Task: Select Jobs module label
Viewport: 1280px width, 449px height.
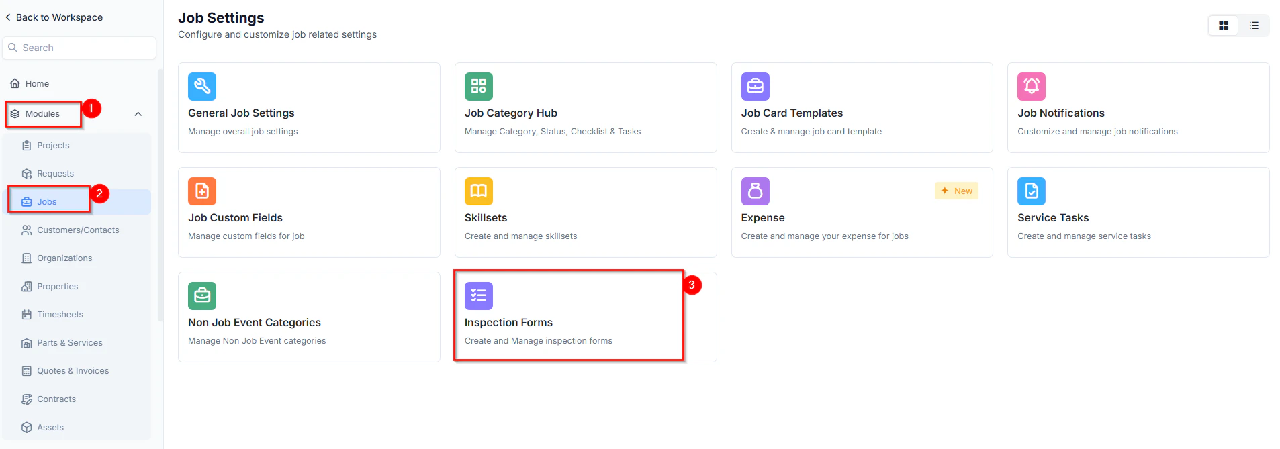Action: tap(47, 202)
